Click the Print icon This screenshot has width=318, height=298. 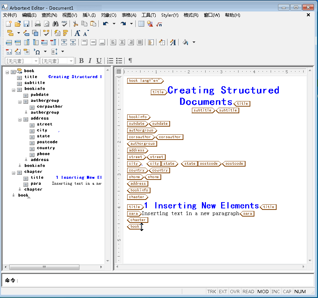(x=38, y=24)
